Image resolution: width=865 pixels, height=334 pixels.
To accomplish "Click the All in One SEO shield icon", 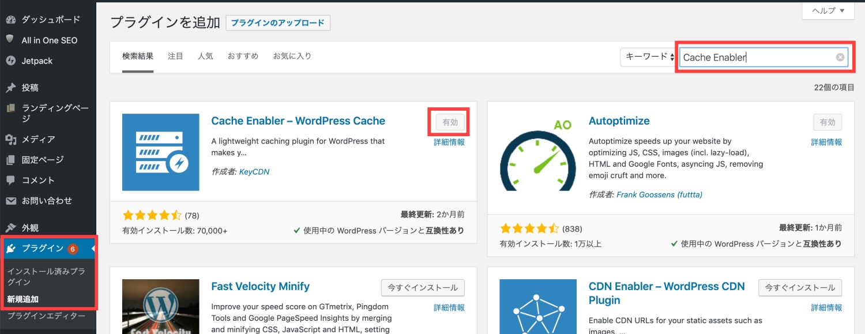I will (10, 40).
